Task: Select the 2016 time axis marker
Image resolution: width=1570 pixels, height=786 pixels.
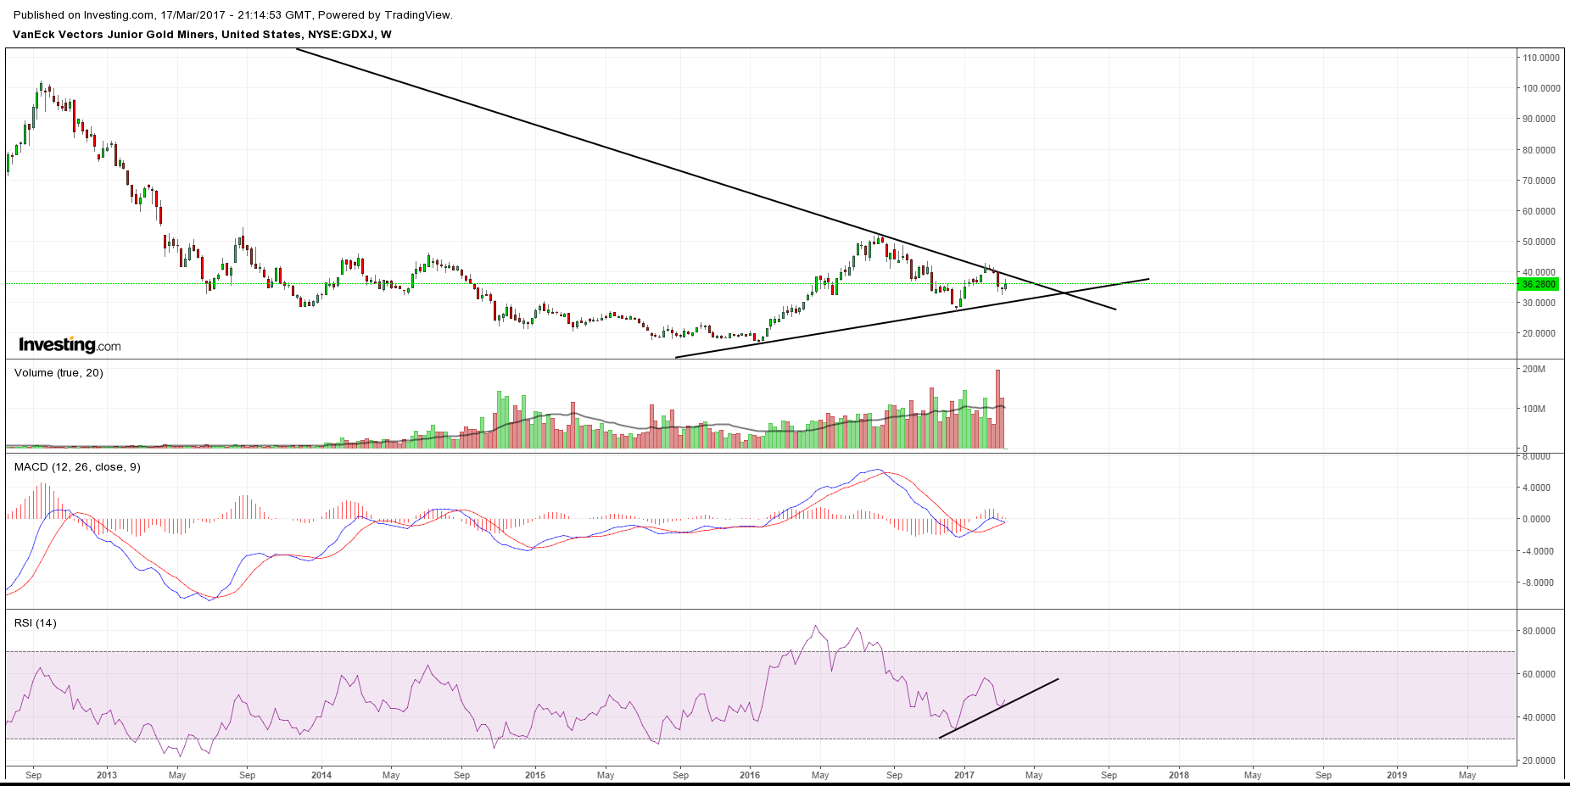Action: click(750, 775)
